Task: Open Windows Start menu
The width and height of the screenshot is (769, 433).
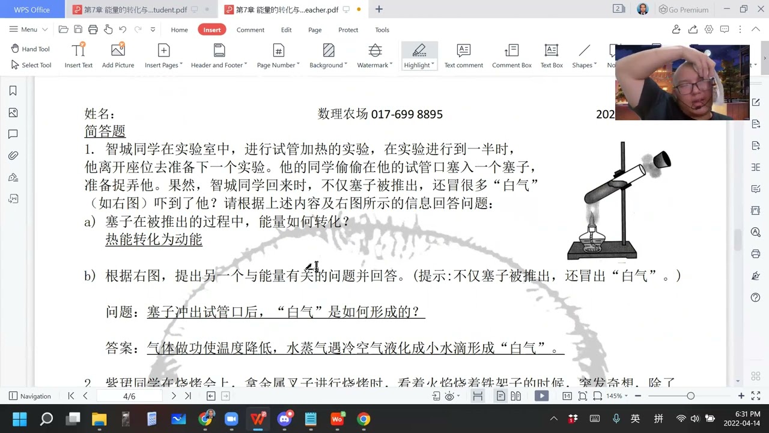Action: 19,419
